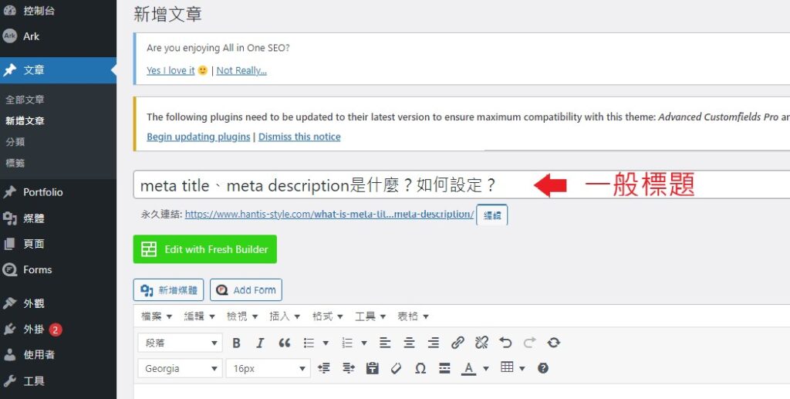Clear formatting with the eraser icon

(397, 368)
